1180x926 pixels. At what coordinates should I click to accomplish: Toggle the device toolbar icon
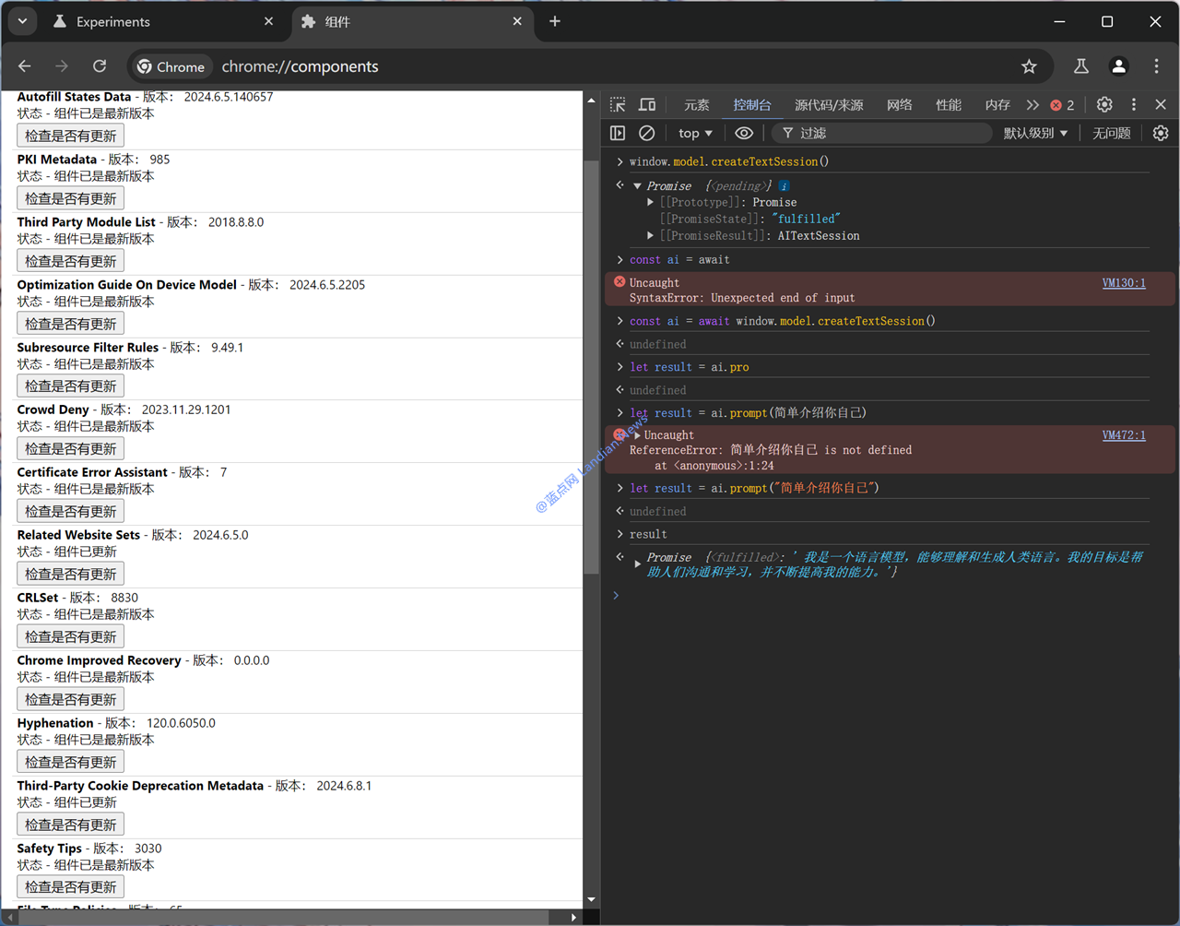[x=647, y=104]
